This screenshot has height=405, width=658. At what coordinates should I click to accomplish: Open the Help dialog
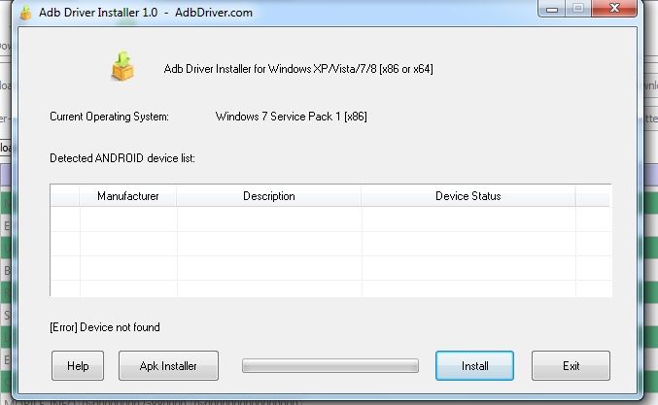click(78, 366)
